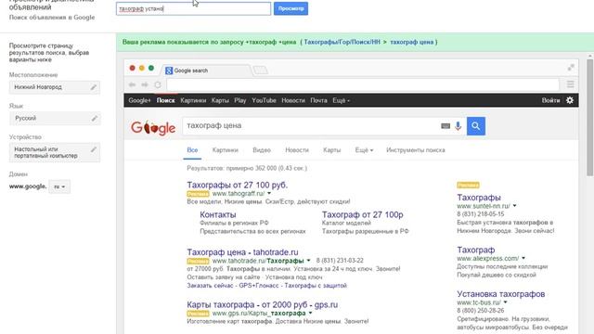Open the arrow next to www.tahograff.ru
Screen dimensions: 594x334
[x=269, y=194]
